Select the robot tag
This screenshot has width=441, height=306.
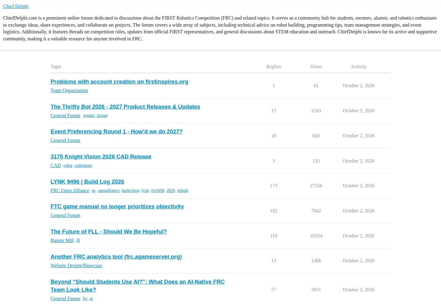68,166
